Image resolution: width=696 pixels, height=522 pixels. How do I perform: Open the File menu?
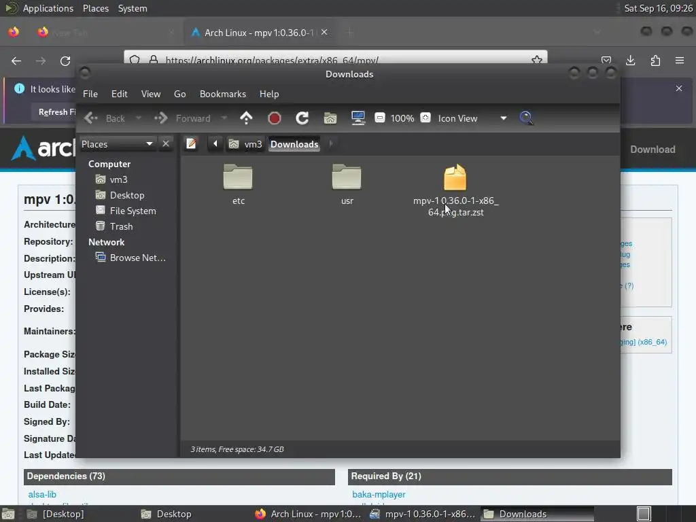point(90,94)
